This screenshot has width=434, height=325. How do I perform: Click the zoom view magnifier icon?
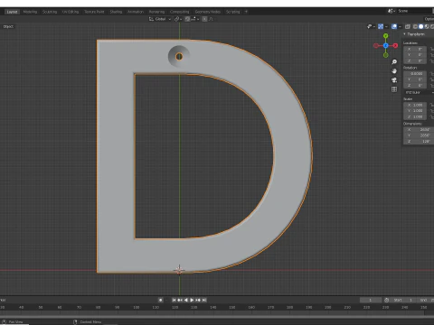coord(394,62)
